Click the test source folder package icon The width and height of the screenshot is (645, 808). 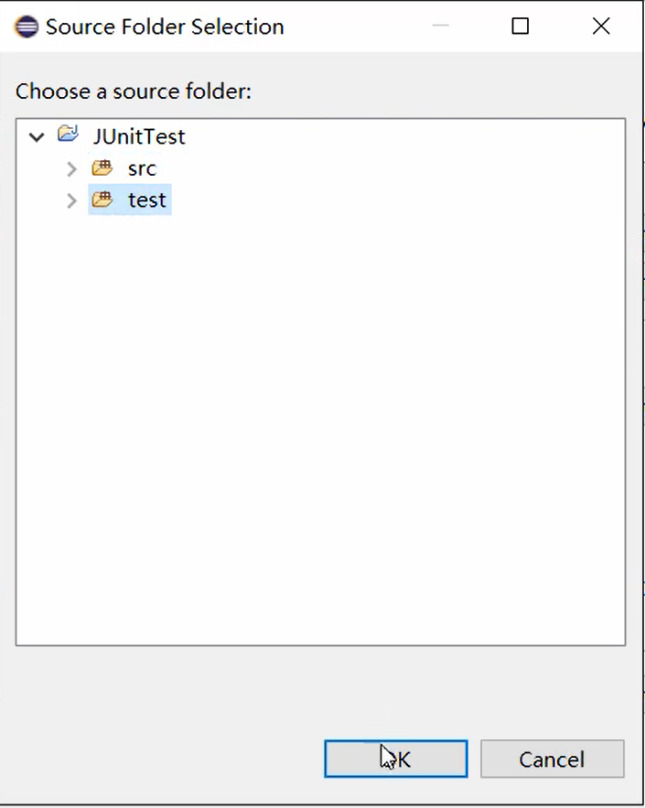pyautogui.click(x=102, y=199)
